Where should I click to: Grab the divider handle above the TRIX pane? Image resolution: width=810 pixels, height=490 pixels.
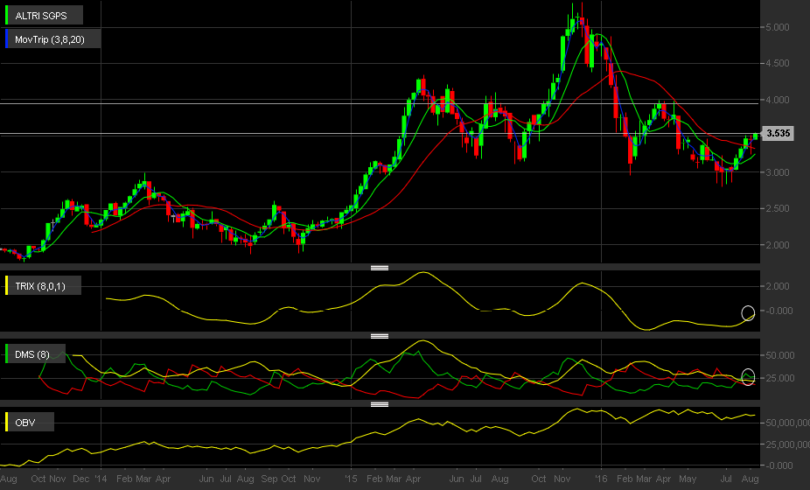pyautogui.click(x=379, y=268)
